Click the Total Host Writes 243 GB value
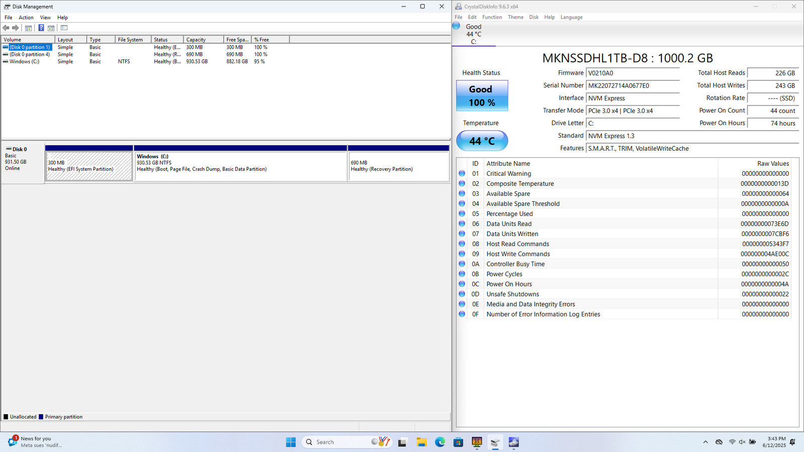The height and width of the screenshot is (452, 804). (x=773, y=85)
